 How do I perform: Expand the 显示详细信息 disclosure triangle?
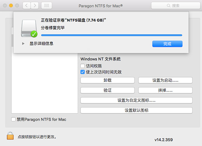pos(23,44)
